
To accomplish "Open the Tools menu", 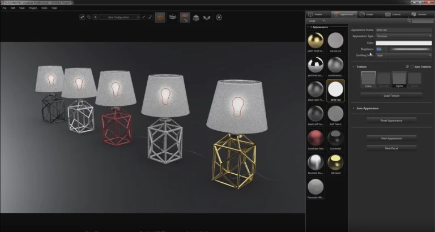I will click(x=44, y=8).
